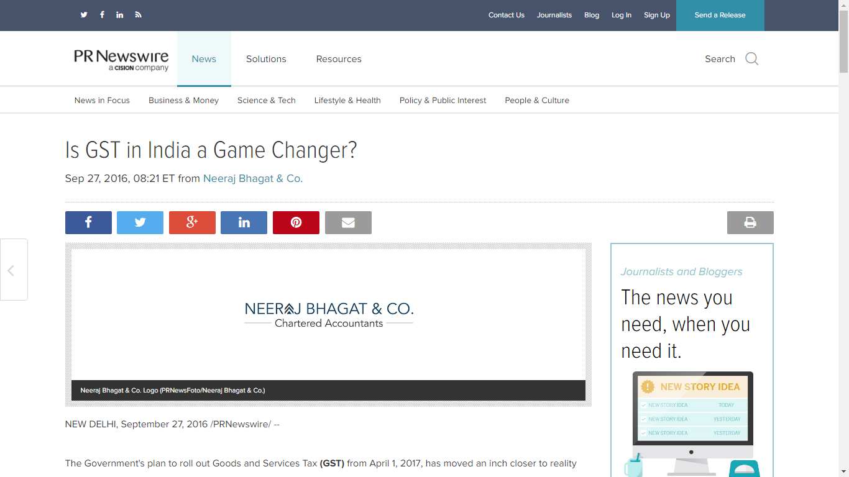The width and height of the screenshot is (849, 477).
Task: Click the Log In link
Action: pos(622,15)
